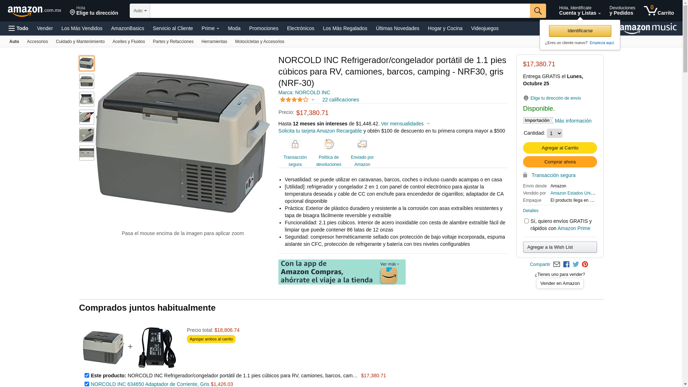Expand the Ver mensualidades options
The image size is (688, 387).
point(405,124)
